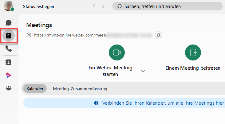This screenshot has height=124, width=225.
Task: Start meeting with green video camera button
Action: point(117,52)
